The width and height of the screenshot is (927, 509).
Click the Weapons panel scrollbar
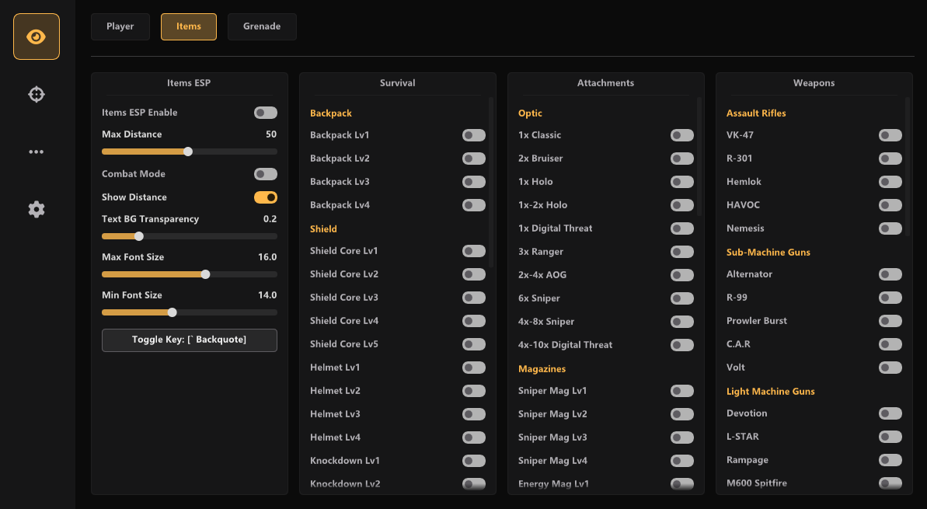point(908,167)
